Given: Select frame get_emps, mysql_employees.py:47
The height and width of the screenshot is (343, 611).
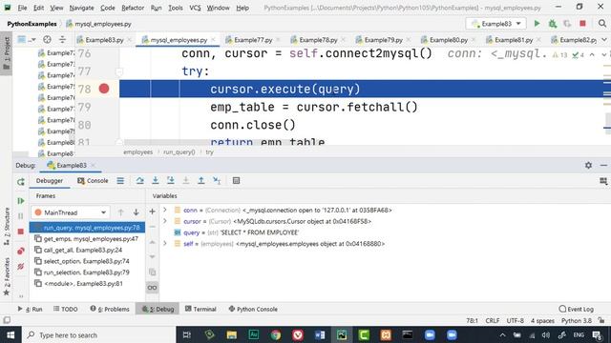Looking at the screenshot, I should (87, 239).
